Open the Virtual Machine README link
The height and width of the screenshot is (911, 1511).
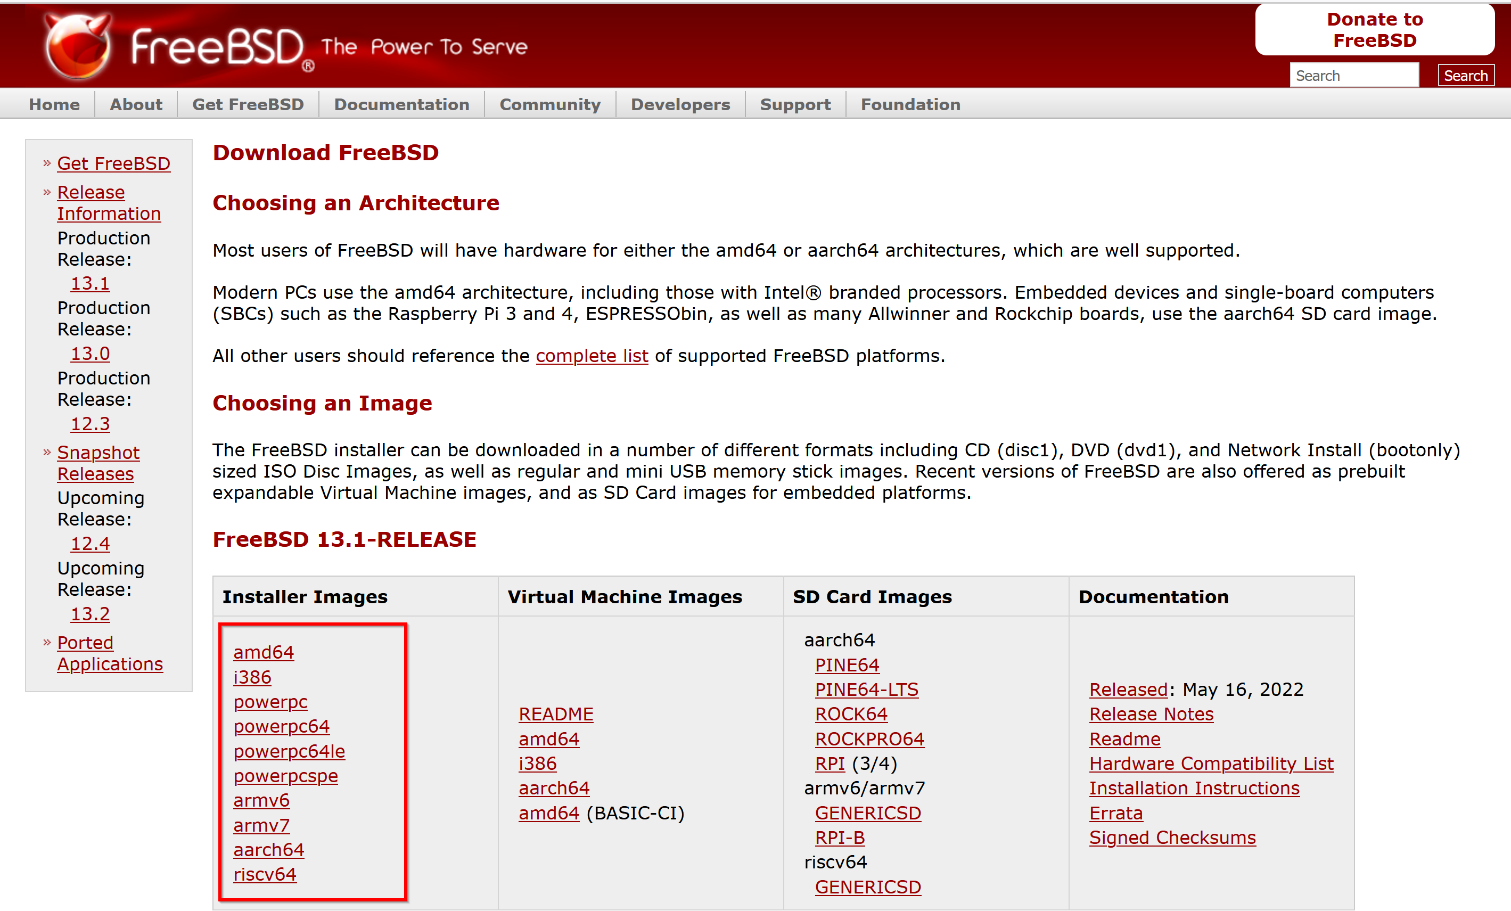[x=556, y=714]
